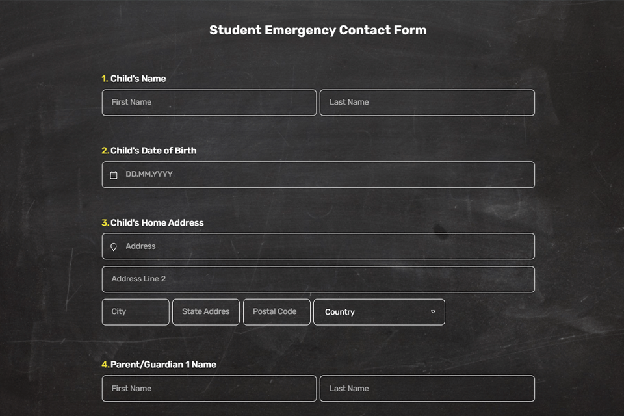This screenshot has width=624, height=416.
Task: Click the Postal Code field
Action: 276,312
